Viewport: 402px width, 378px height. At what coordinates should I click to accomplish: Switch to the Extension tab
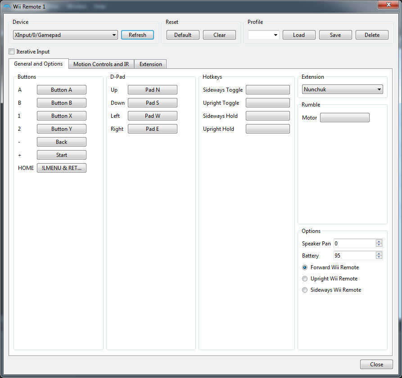[x=150, y=64]
